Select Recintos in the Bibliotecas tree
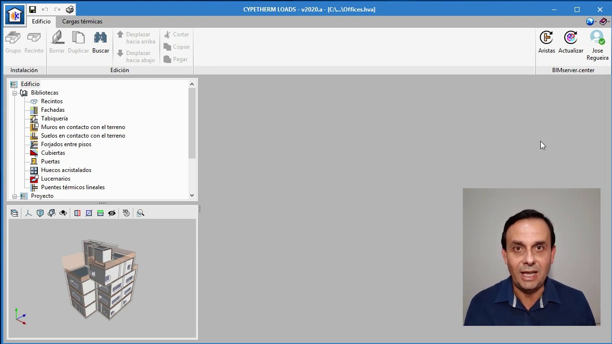This screenshot has width=612, height=344. (x=52, y=101)
